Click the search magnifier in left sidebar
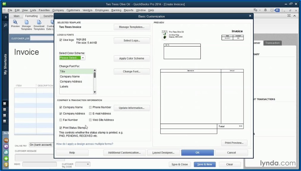 5,26
